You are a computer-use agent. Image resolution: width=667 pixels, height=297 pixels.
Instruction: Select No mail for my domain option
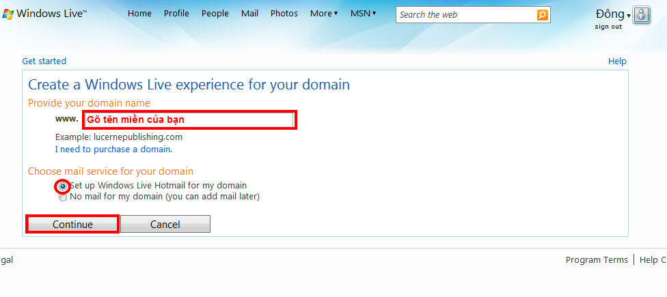pyautogui.click(x=63, y=197)
